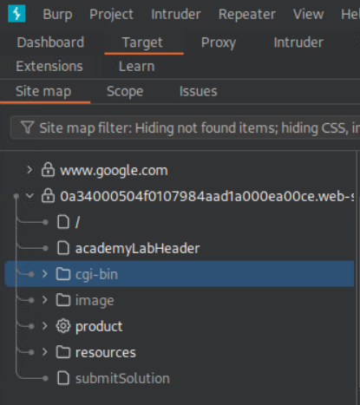Select the submitSolution entry

click(122, 378)
